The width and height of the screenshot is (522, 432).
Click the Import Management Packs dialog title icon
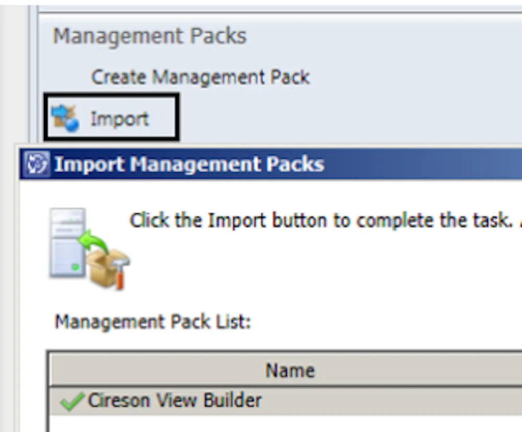click(37, 164)
